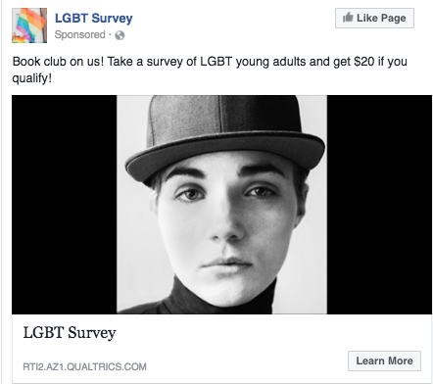Visit the RTI2.AZ1.QUALTRICS.COM domain link
Image resolution: width=433 pixels, height=384 pixels.
coord(84,366)
